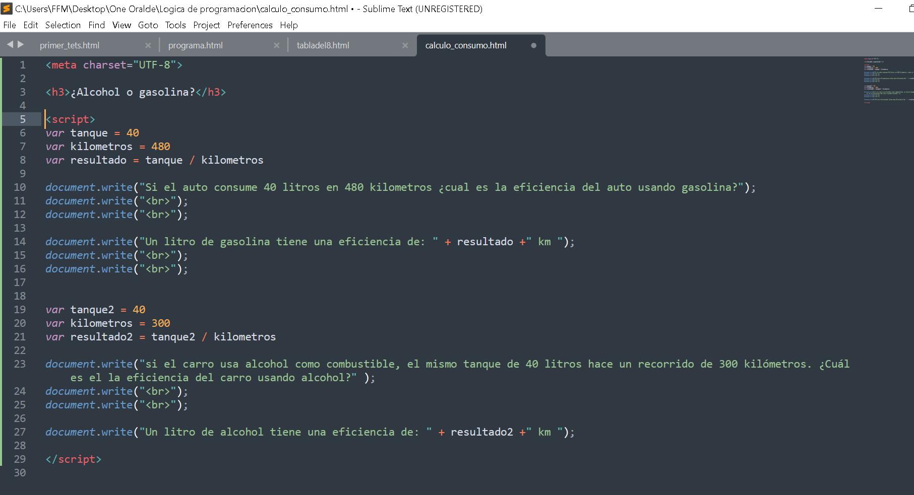Click document.write("<br>") on line 15
The height and width of the screenshot is (495, 914).
coord(116,255)
